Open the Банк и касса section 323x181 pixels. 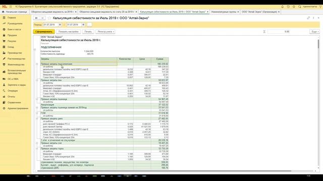(14, 30)
